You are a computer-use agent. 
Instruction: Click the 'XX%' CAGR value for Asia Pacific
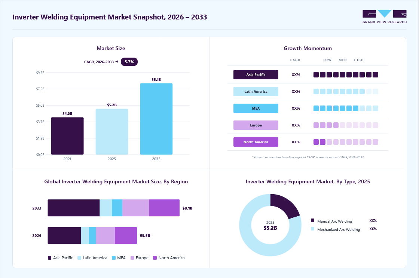point(296,74)
